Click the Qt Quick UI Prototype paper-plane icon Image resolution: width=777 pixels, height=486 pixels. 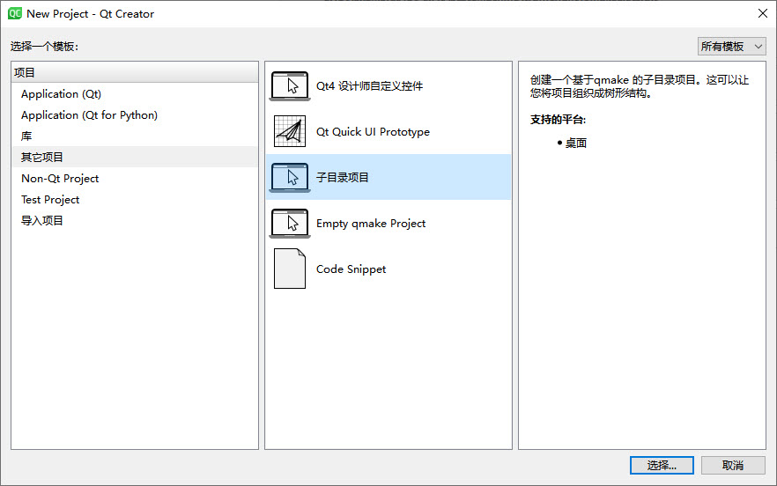pos(290,132)
